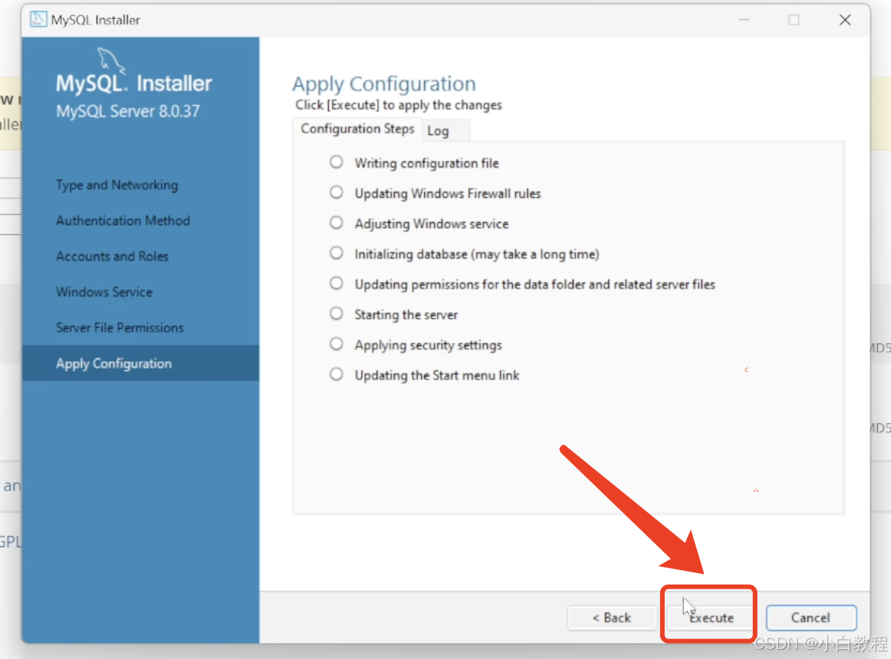Select Apply Configuration in the sidebar
891x659 pixels.
pos(140,363)
